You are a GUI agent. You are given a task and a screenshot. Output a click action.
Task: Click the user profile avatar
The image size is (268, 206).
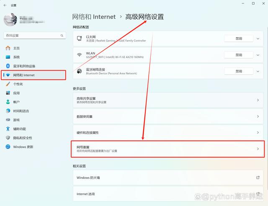(x=10, y=20)
